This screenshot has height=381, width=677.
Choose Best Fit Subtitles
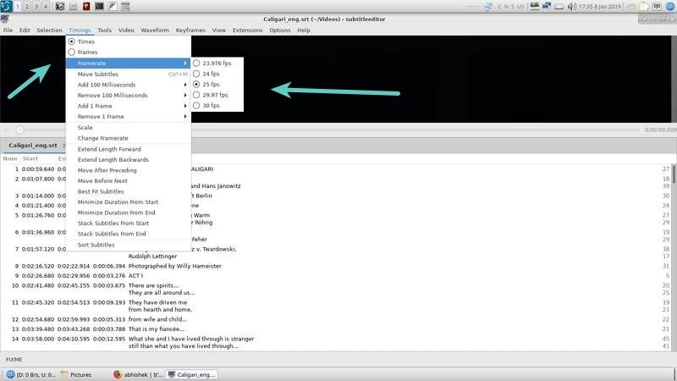129,191
